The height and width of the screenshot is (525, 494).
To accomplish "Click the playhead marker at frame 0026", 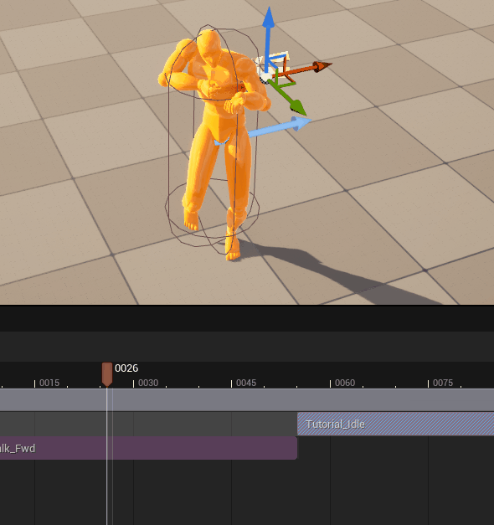I will point(107,374).
